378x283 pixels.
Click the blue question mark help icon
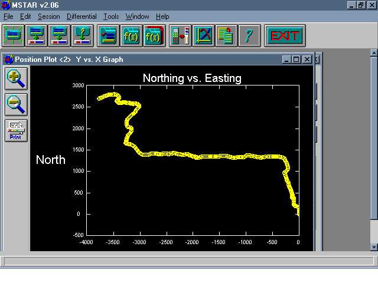pos(249,35)
